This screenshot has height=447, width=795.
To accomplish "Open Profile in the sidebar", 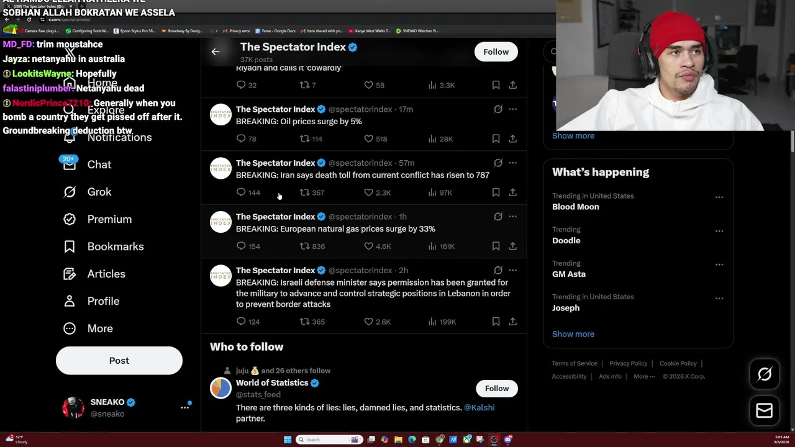I will 91,301.
